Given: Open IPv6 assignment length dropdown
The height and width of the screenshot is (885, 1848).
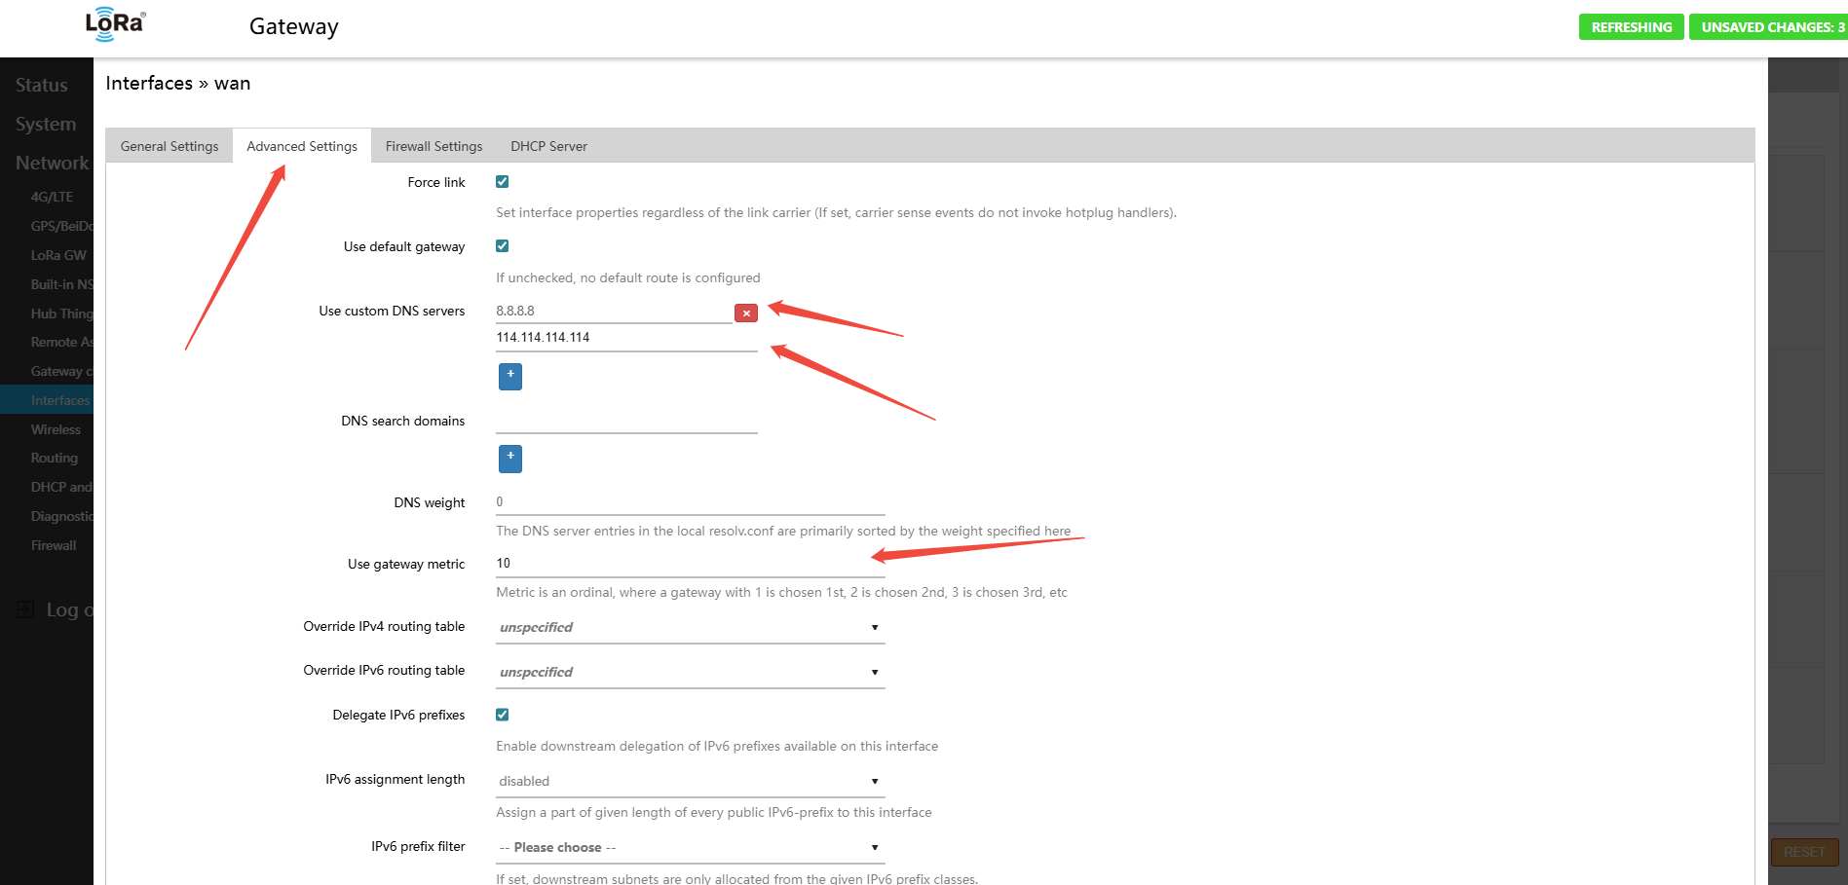Looking at the screenshot, I should [690, 782].
